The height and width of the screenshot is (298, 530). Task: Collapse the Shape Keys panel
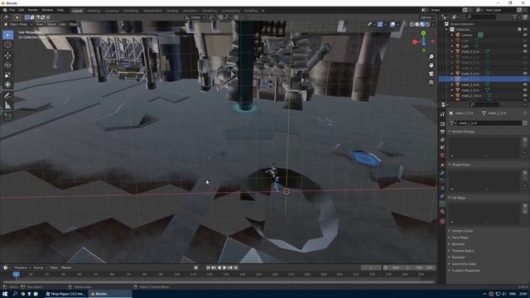[461, 165]
